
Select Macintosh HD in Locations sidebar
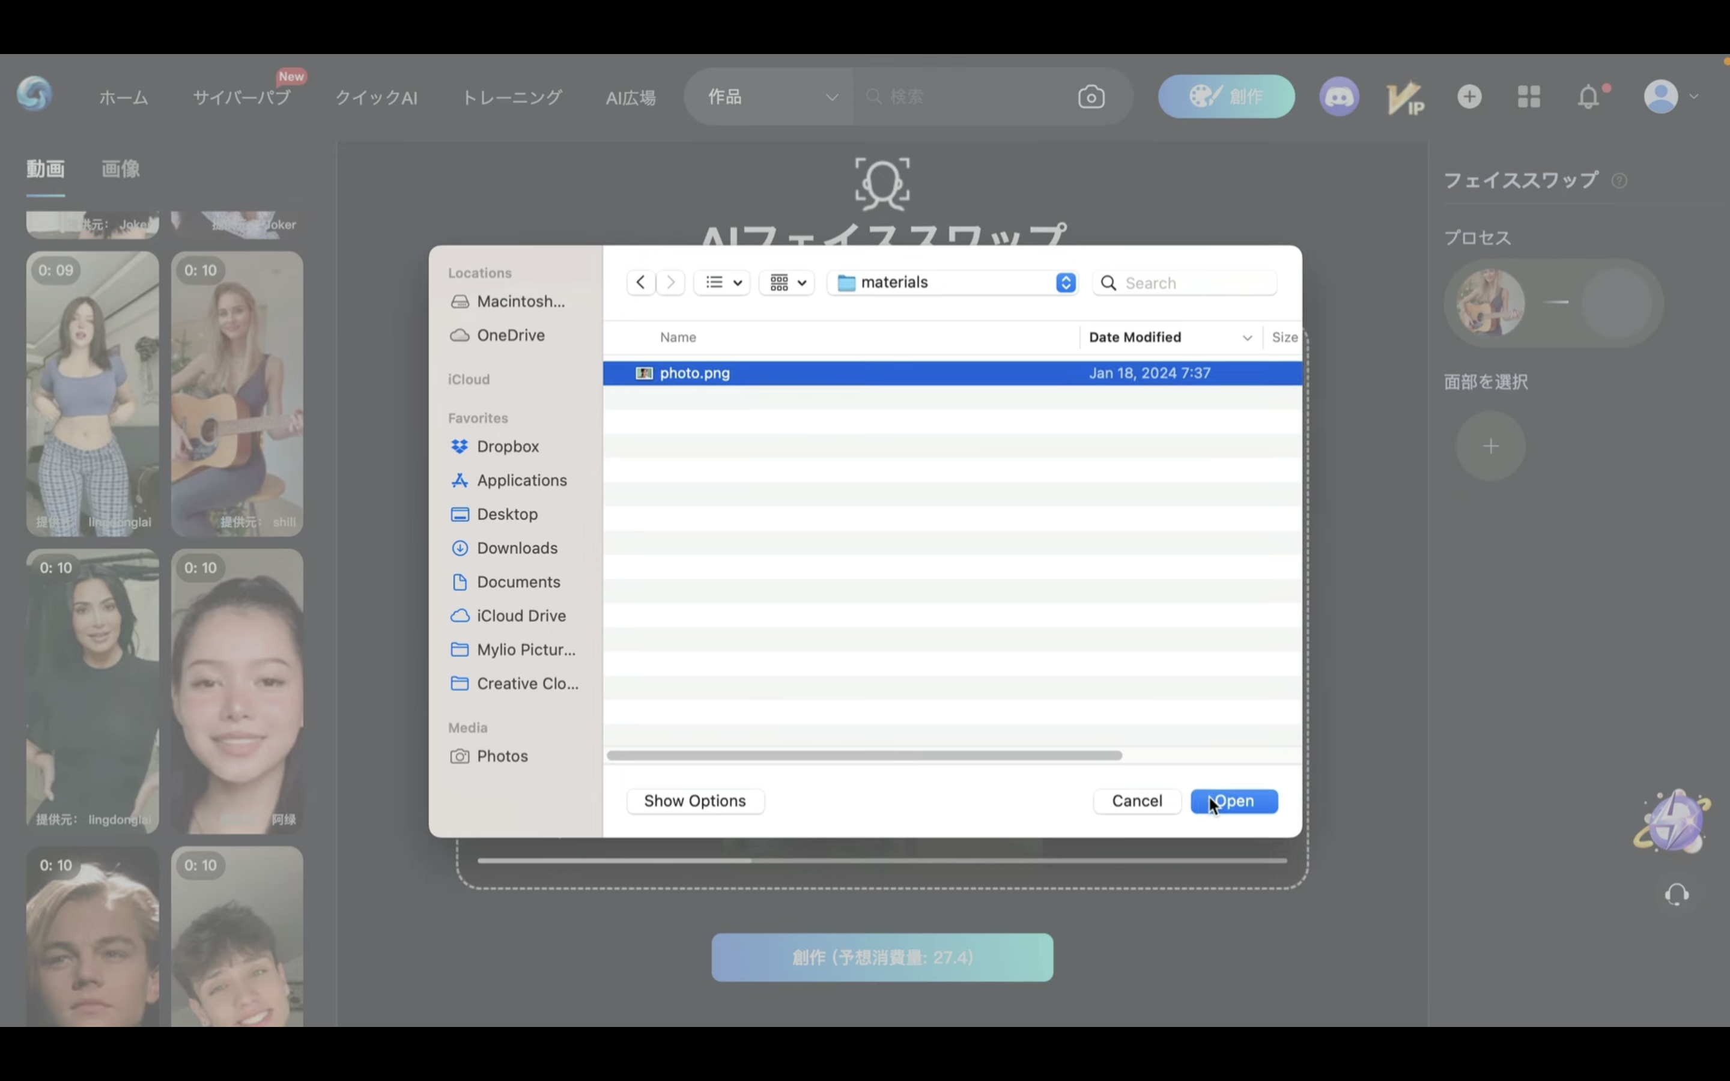pos(508,301)
